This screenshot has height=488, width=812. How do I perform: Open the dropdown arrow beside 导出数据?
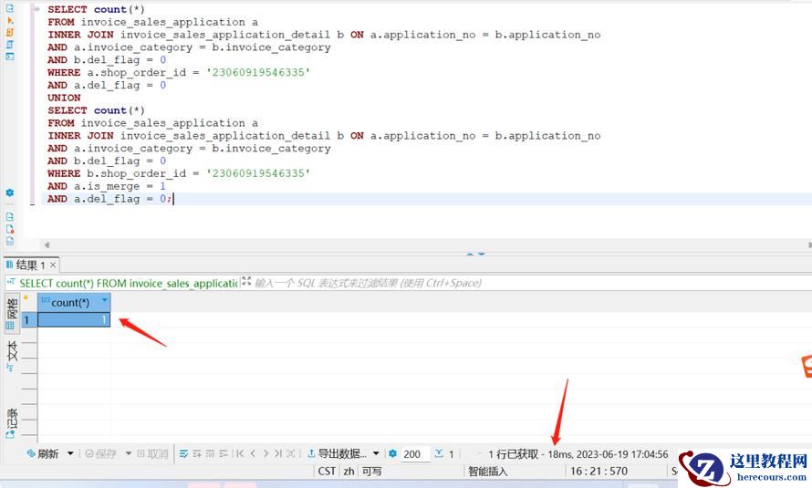point(376,454)
